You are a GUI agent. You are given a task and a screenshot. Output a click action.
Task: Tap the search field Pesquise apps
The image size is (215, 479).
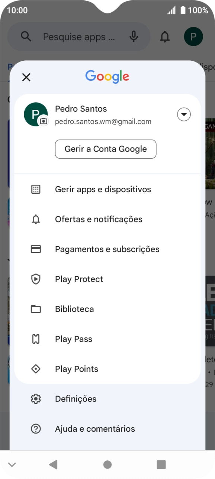tap(74, 36)
